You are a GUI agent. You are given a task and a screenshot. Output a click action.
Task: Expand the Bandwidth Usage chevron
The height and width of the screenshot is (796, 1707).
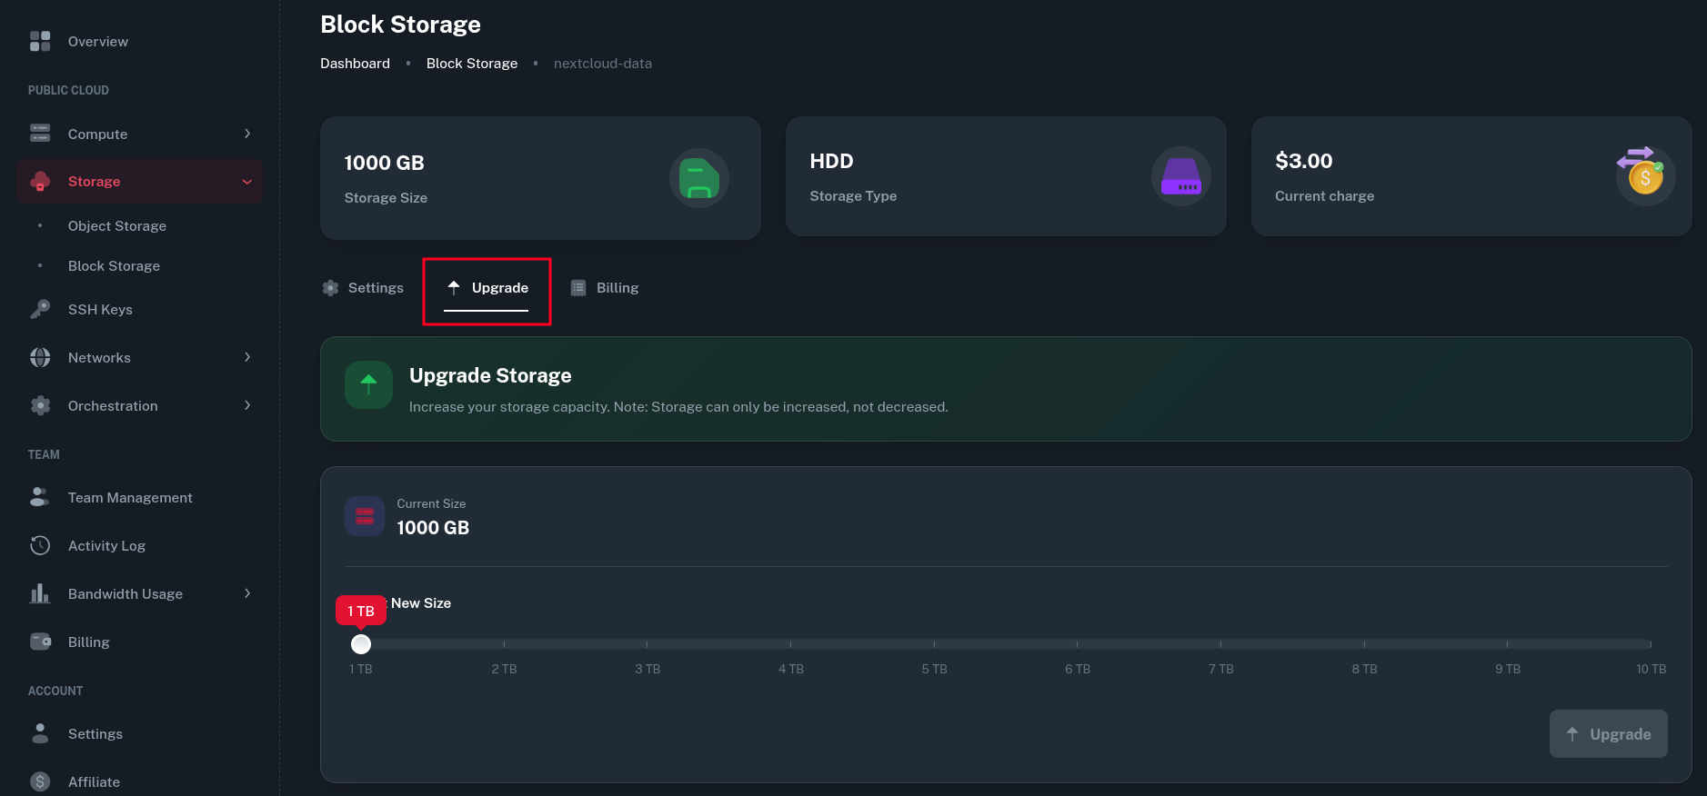[x=247, y=593]
